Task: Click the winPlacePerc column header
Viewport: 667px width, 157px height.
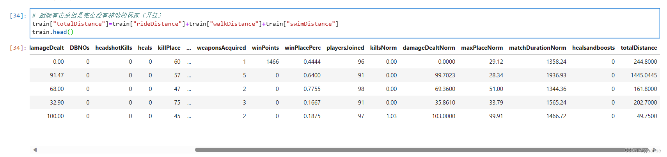Action: coord(303,48)
